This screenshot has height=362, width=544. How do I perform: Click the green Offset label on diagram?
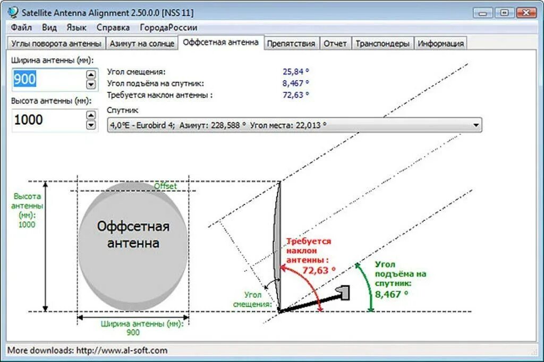[x=166, y=186]
